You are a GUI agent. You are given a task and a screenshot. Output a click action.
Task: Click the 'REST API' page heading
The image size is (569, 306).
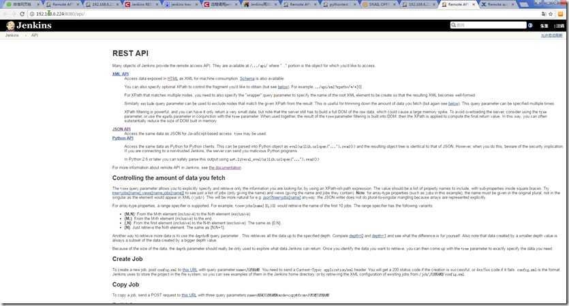point(130,53)
